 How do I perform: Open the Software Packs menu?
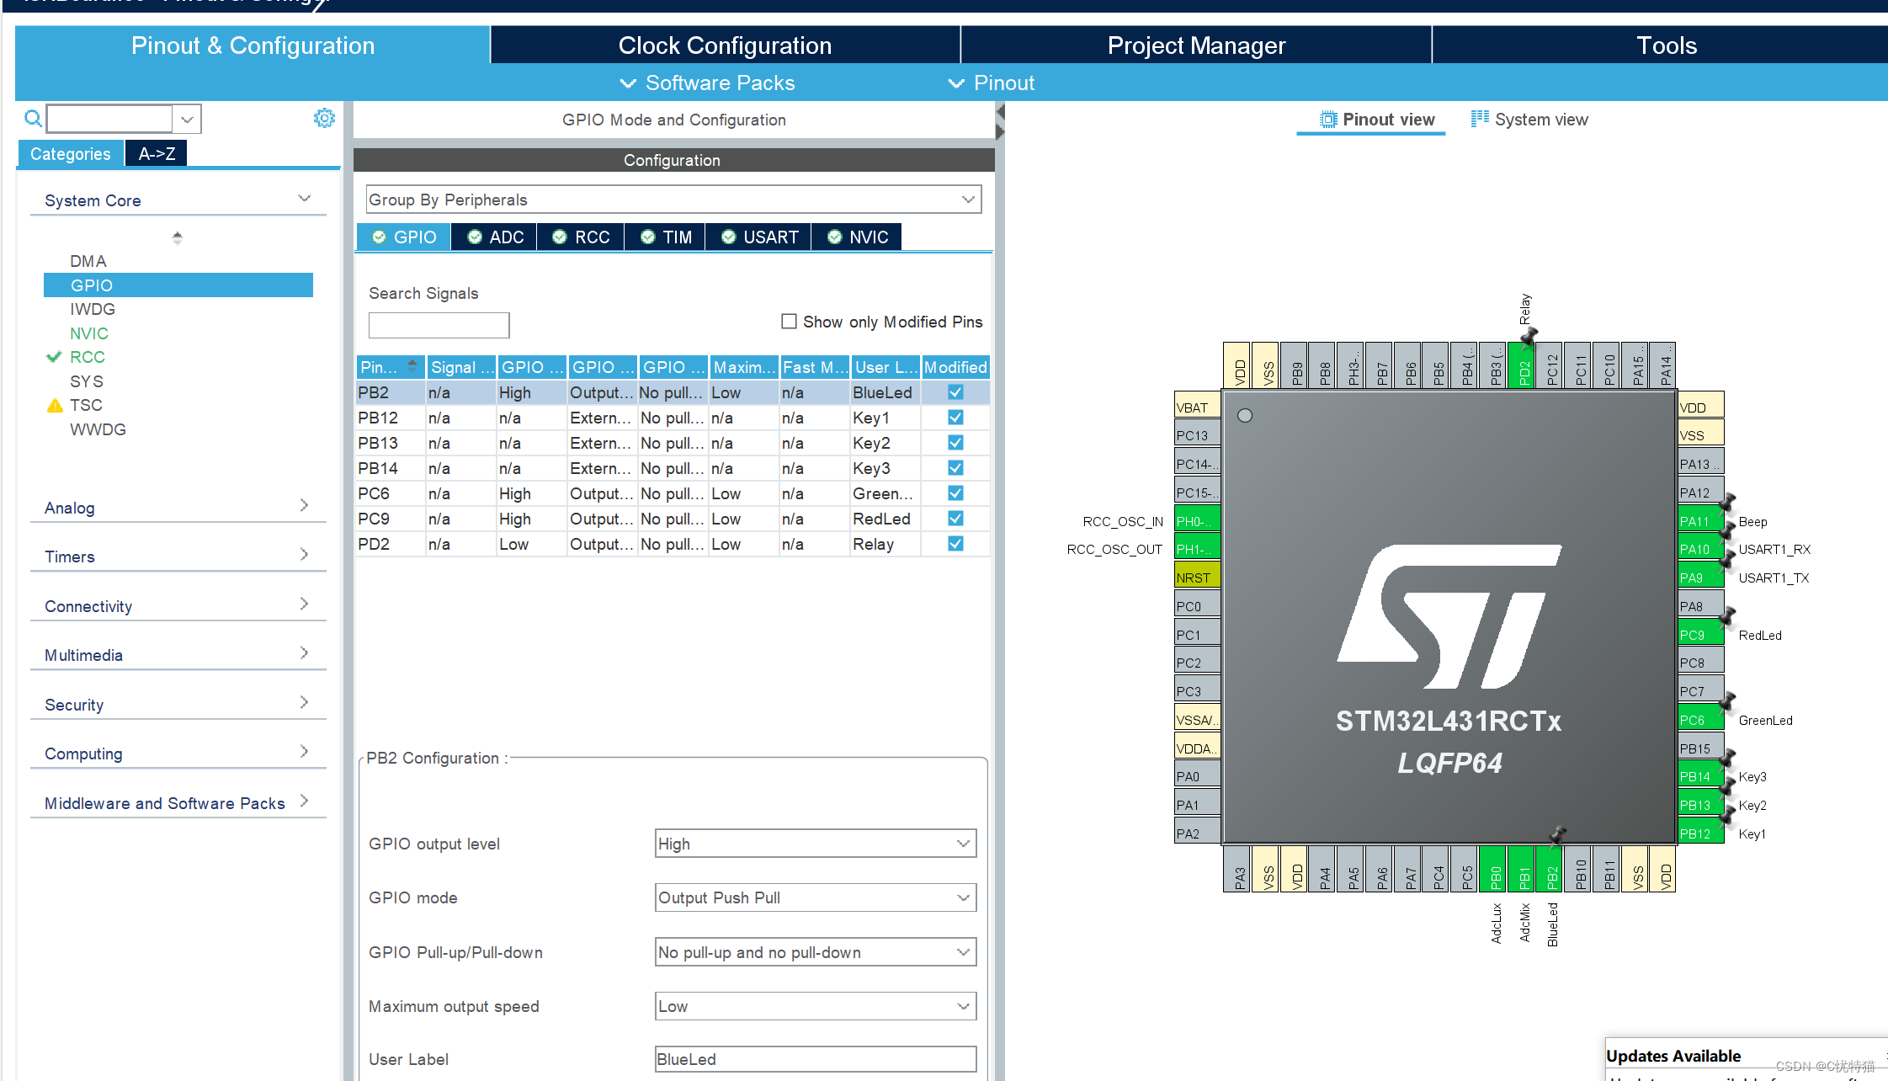[708, 83]
